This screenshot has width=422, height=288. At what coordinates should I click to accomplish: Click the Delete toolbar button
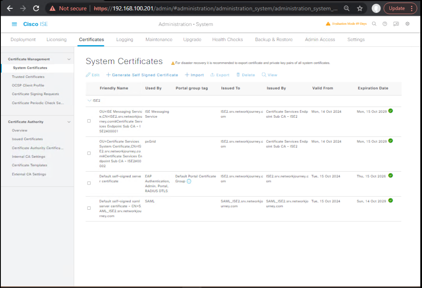(246, 75)
